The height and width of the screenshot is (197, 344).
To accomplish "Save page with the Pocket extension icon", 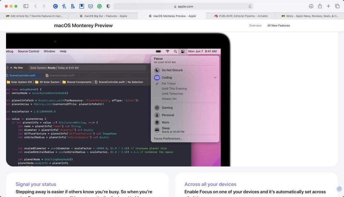I will click(x=91, y=6).
